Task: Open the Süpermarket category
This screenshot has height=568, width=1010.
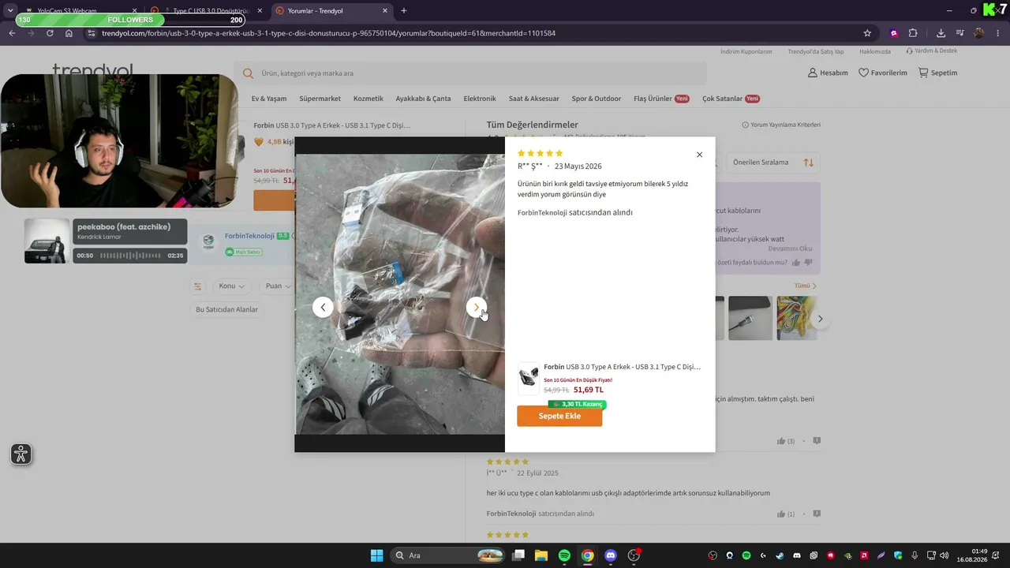Action: coord(320,99)
